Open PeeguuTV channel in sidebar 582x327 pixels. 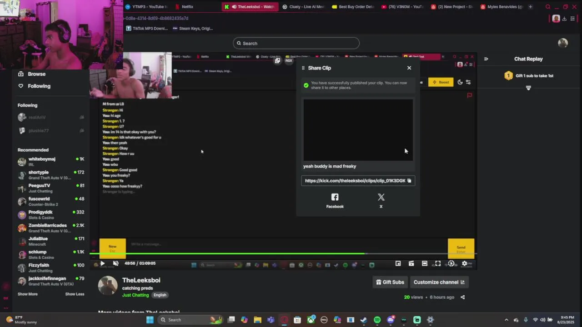[x=51, y=188]
